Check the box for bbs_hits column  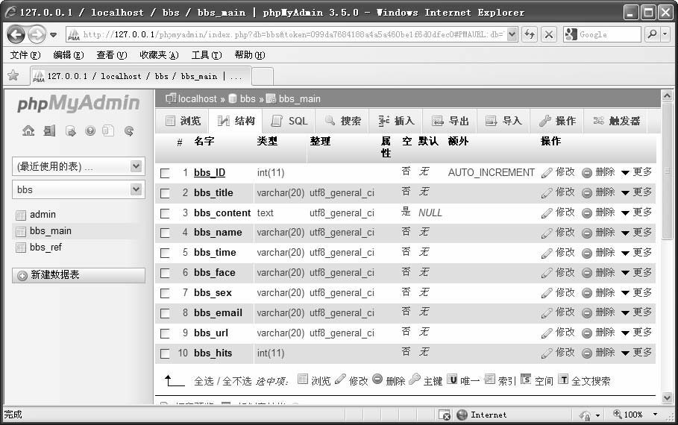[165, 353]
